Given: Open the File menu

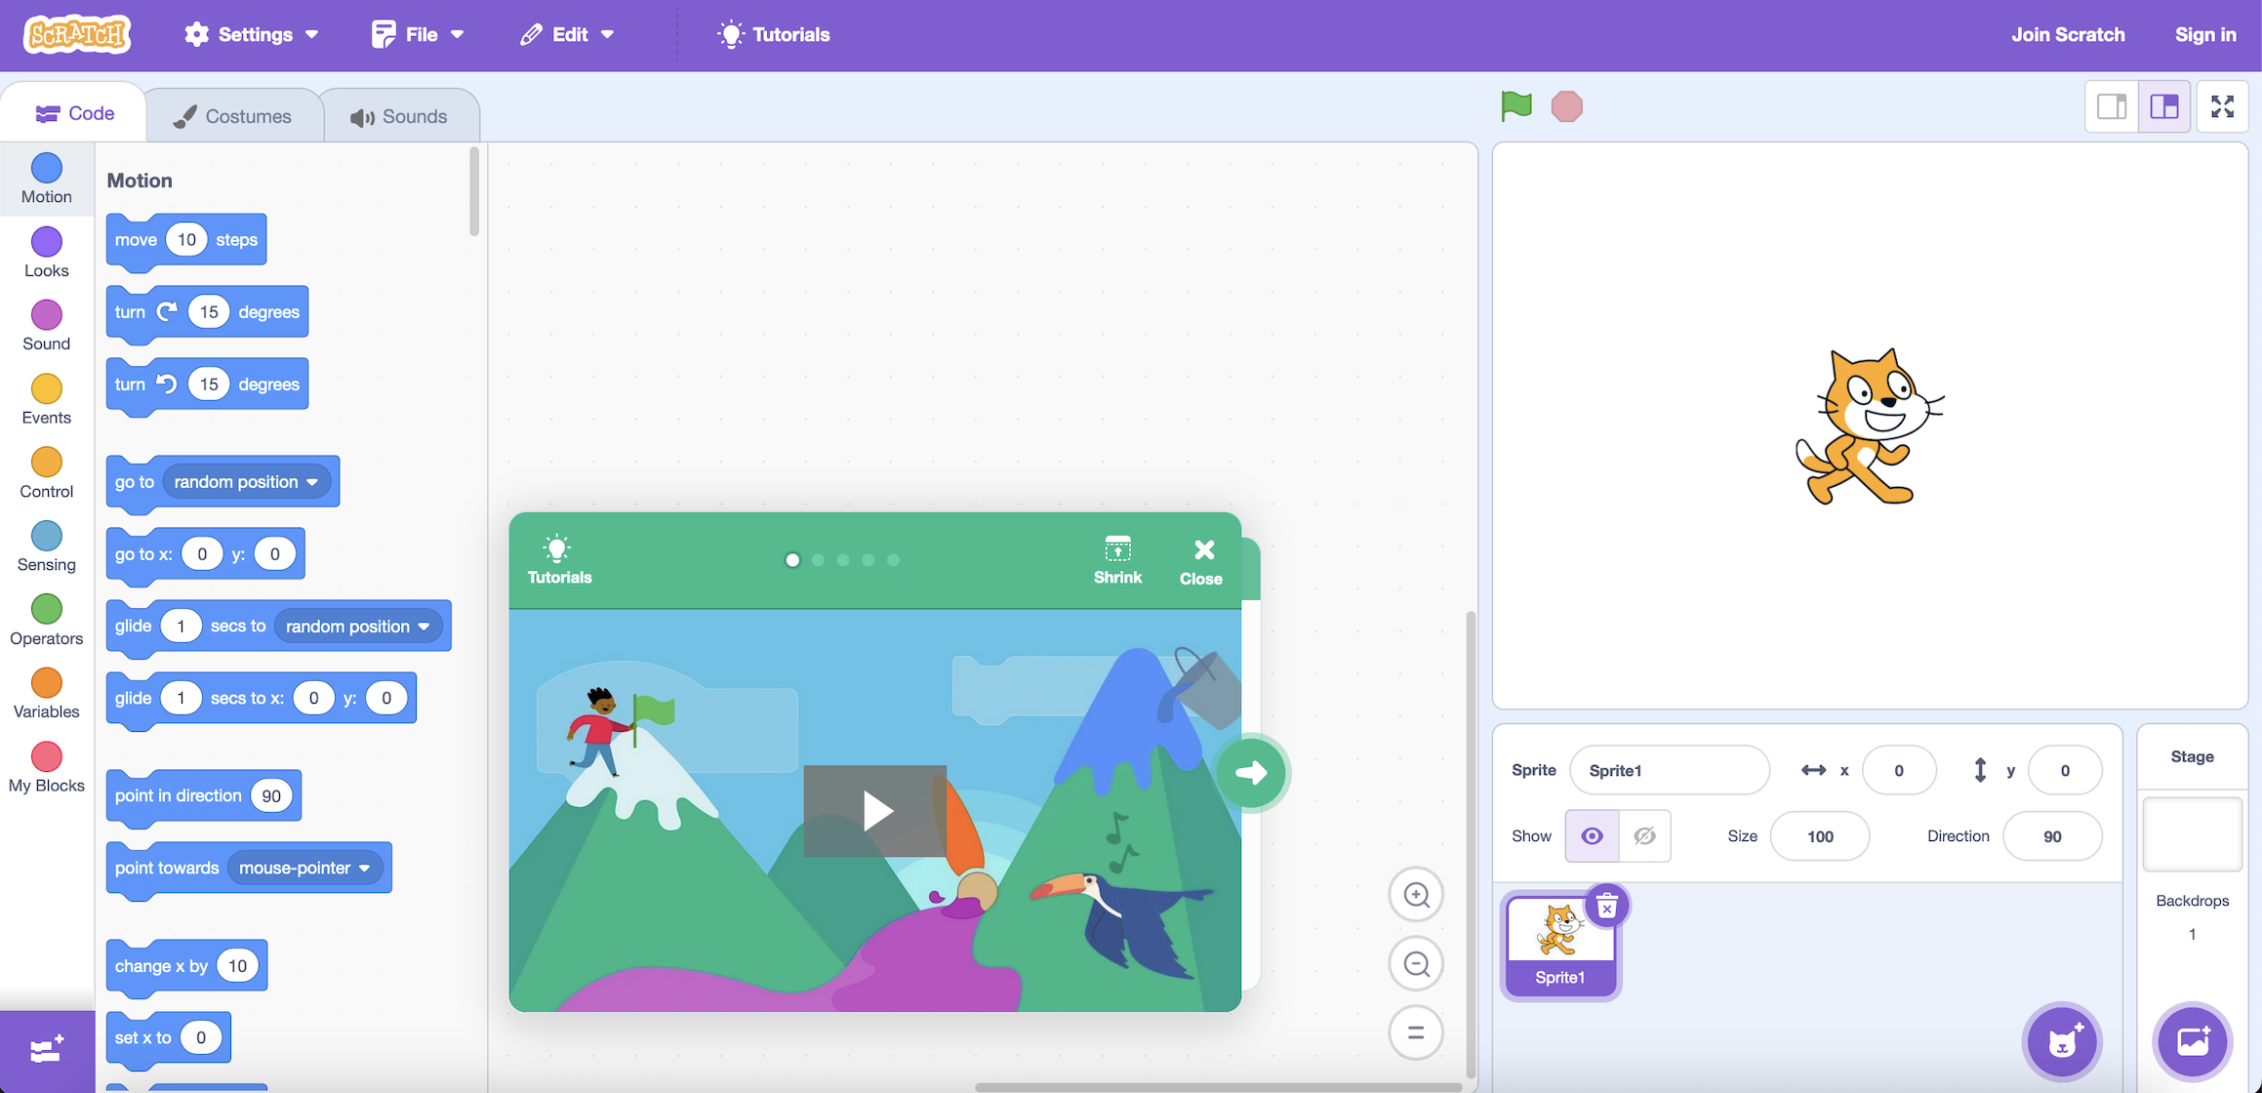Looking at the screenshot, I should click(x=418, y=34).
